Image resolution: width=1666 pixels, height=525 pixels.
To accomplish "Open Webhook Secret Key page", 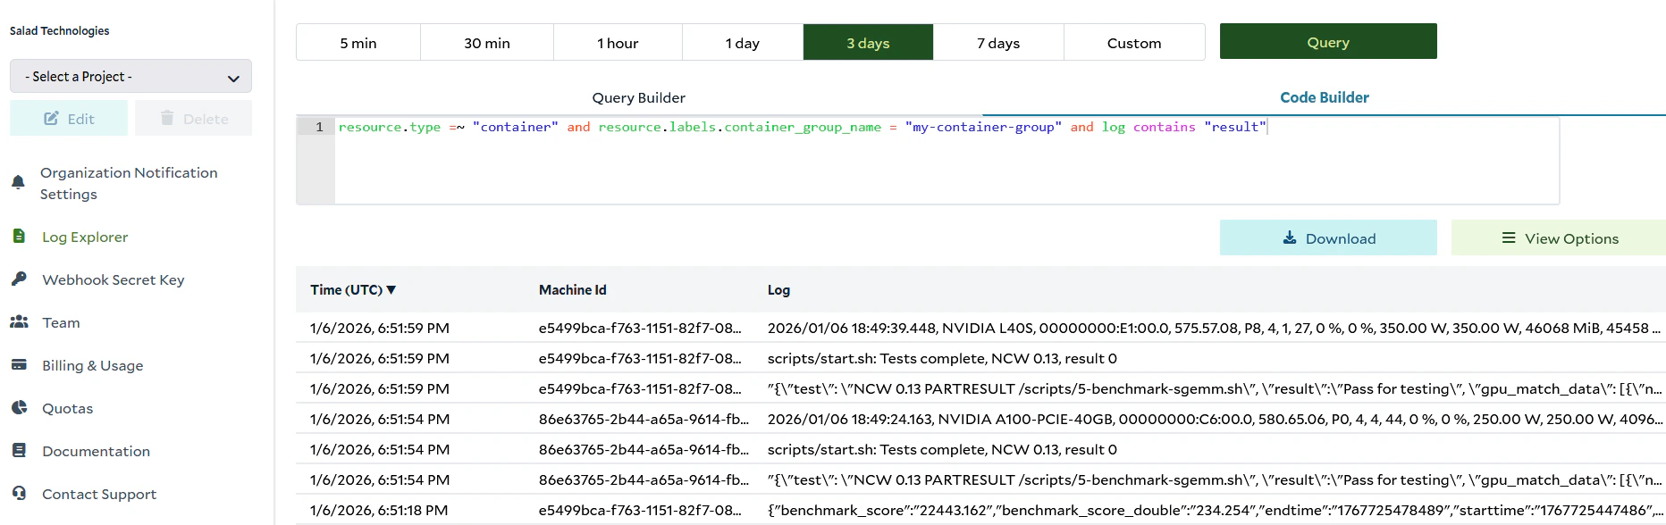I will (x=114, y=279).
